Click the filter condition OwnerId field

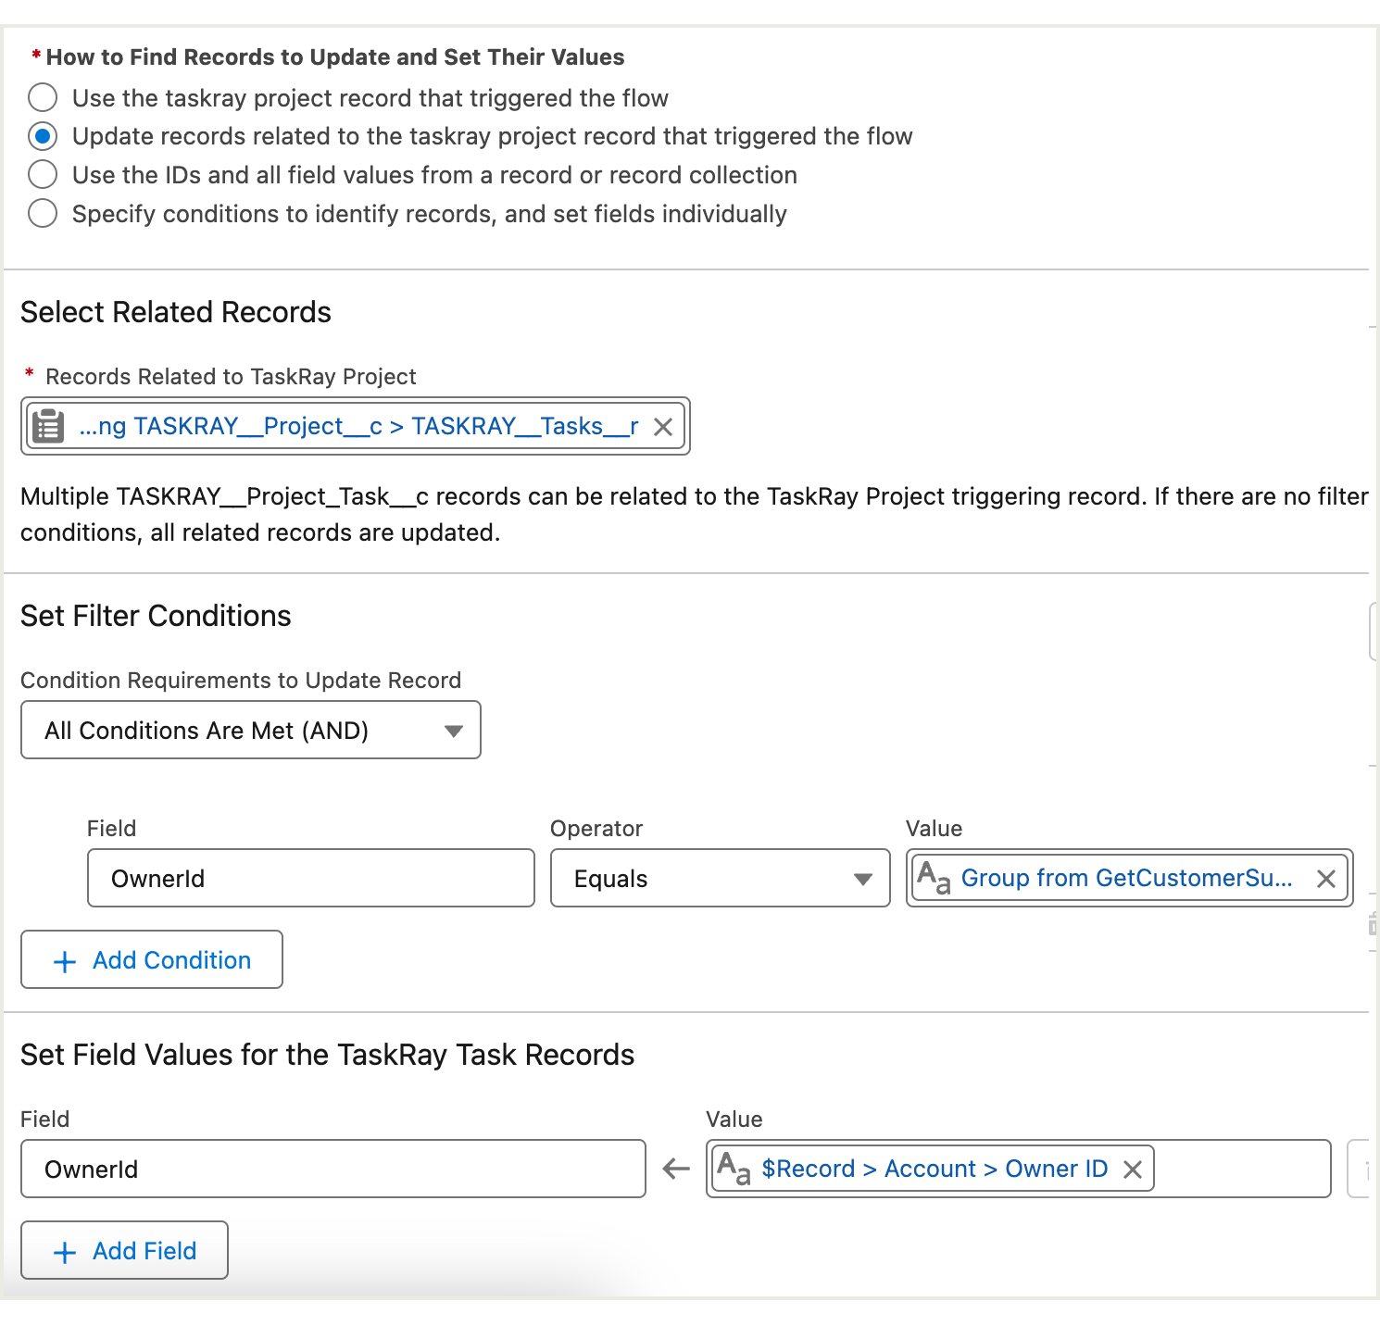click(311, 878)
